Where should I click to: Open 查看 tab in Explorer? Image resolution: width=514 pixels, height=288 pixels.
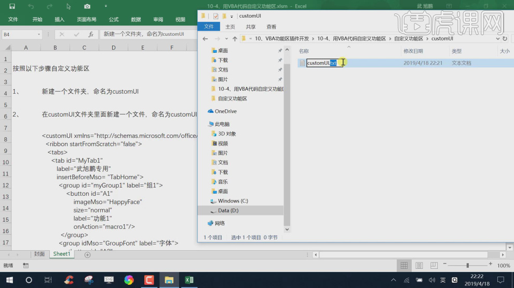(271, 27)
